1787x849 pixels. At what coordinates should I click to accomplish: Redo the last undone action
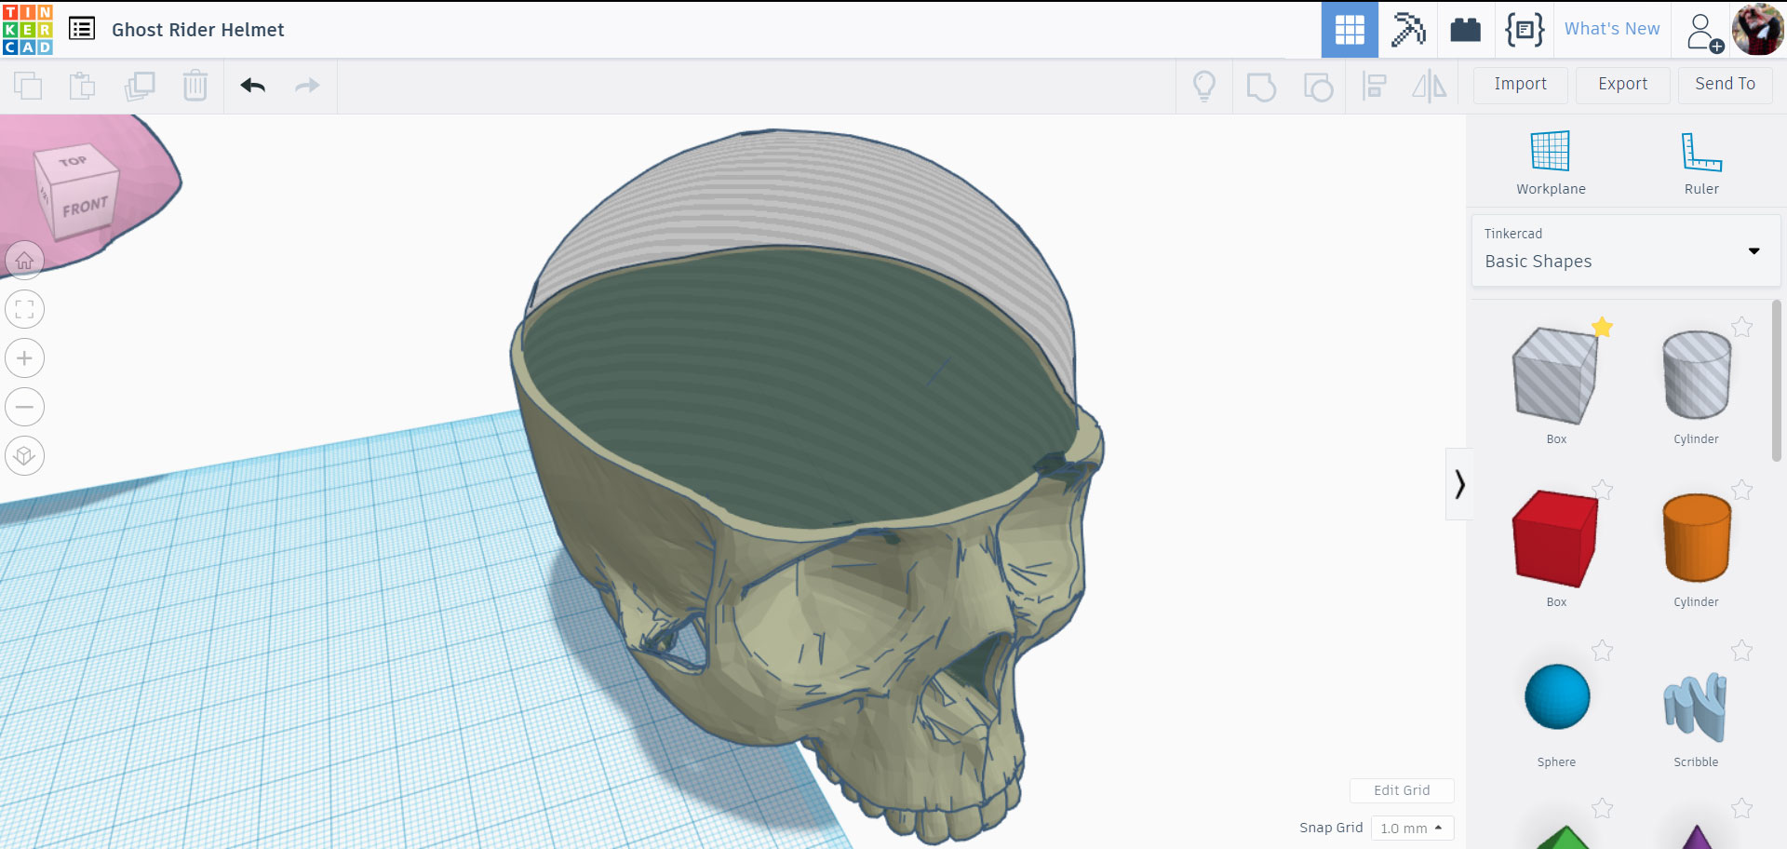pyautogui.click(x=307, y=86)
